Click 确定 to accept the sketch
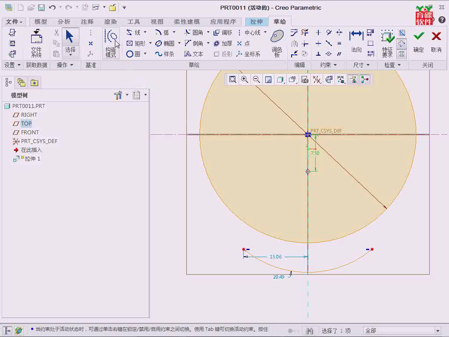Viewport: 449px width, 337px height. [x=418, y=42]
